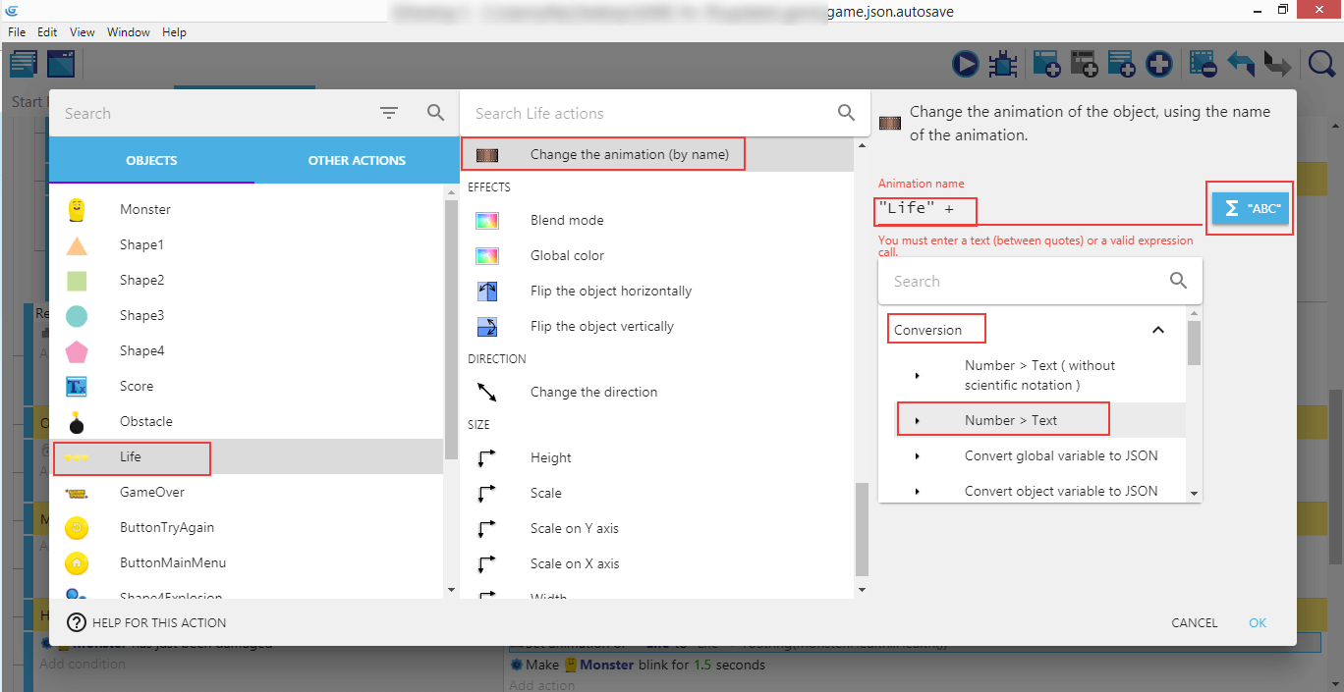Open the Window menu
This screenshot has width=1344, height=692.
(x=129, y=32)
